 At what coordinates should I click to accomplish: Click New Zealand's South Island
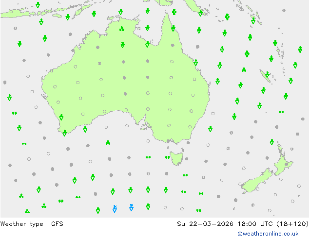(x=256, y=181)
